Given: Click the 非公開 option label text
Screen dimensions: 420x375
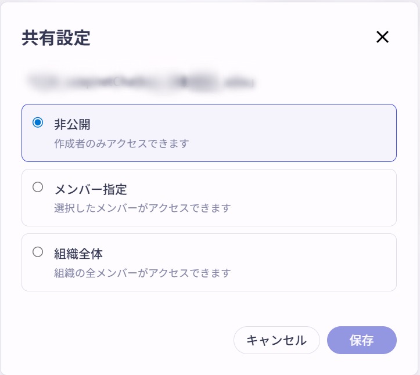Looking at the screenshot, I should tap(72, 124).
